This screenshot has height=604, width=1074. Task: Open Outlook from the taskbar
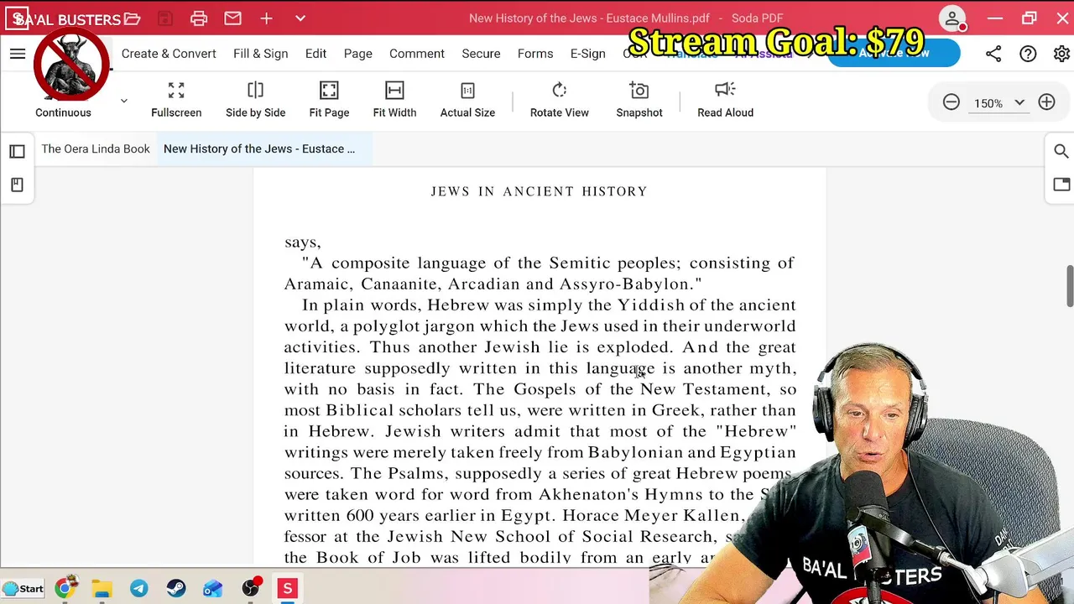click(213, 588)
